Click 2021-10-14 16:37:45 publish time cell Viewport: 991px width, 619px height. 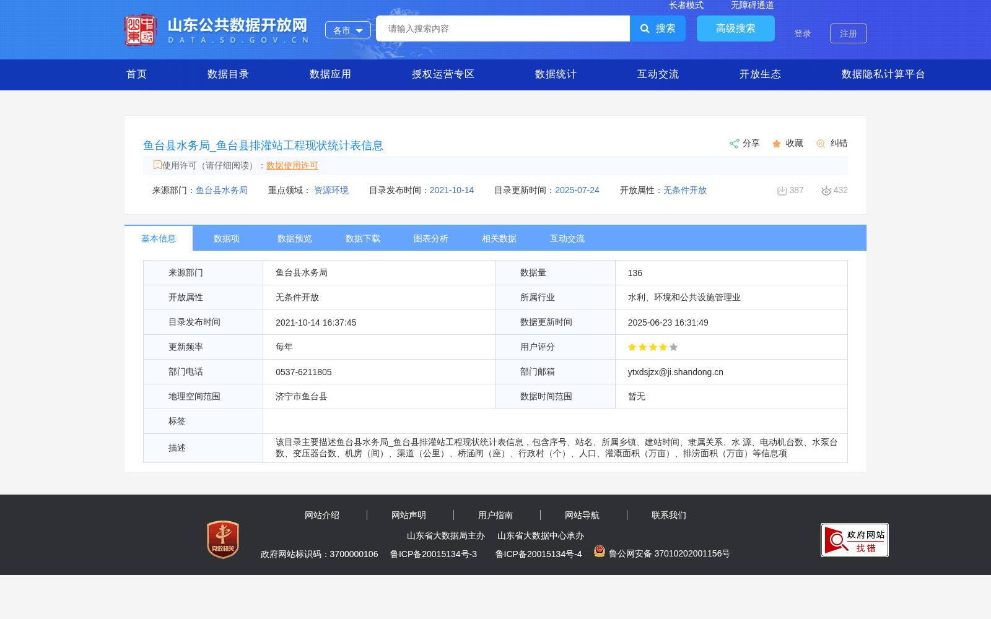(379, 322)
